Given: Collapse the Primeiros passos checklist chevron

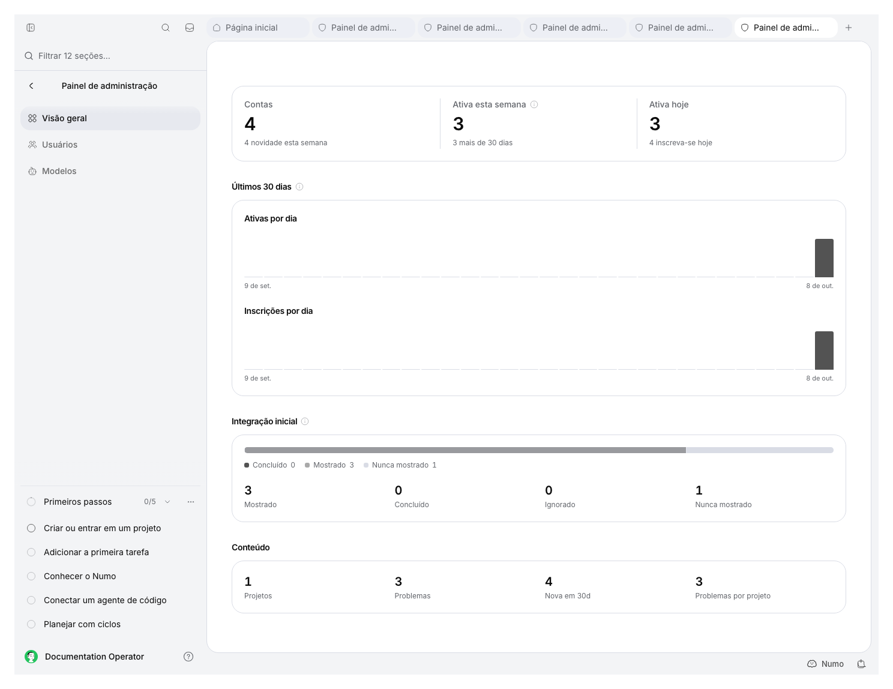Looking at the screenshot, I should tap(167, 502).
